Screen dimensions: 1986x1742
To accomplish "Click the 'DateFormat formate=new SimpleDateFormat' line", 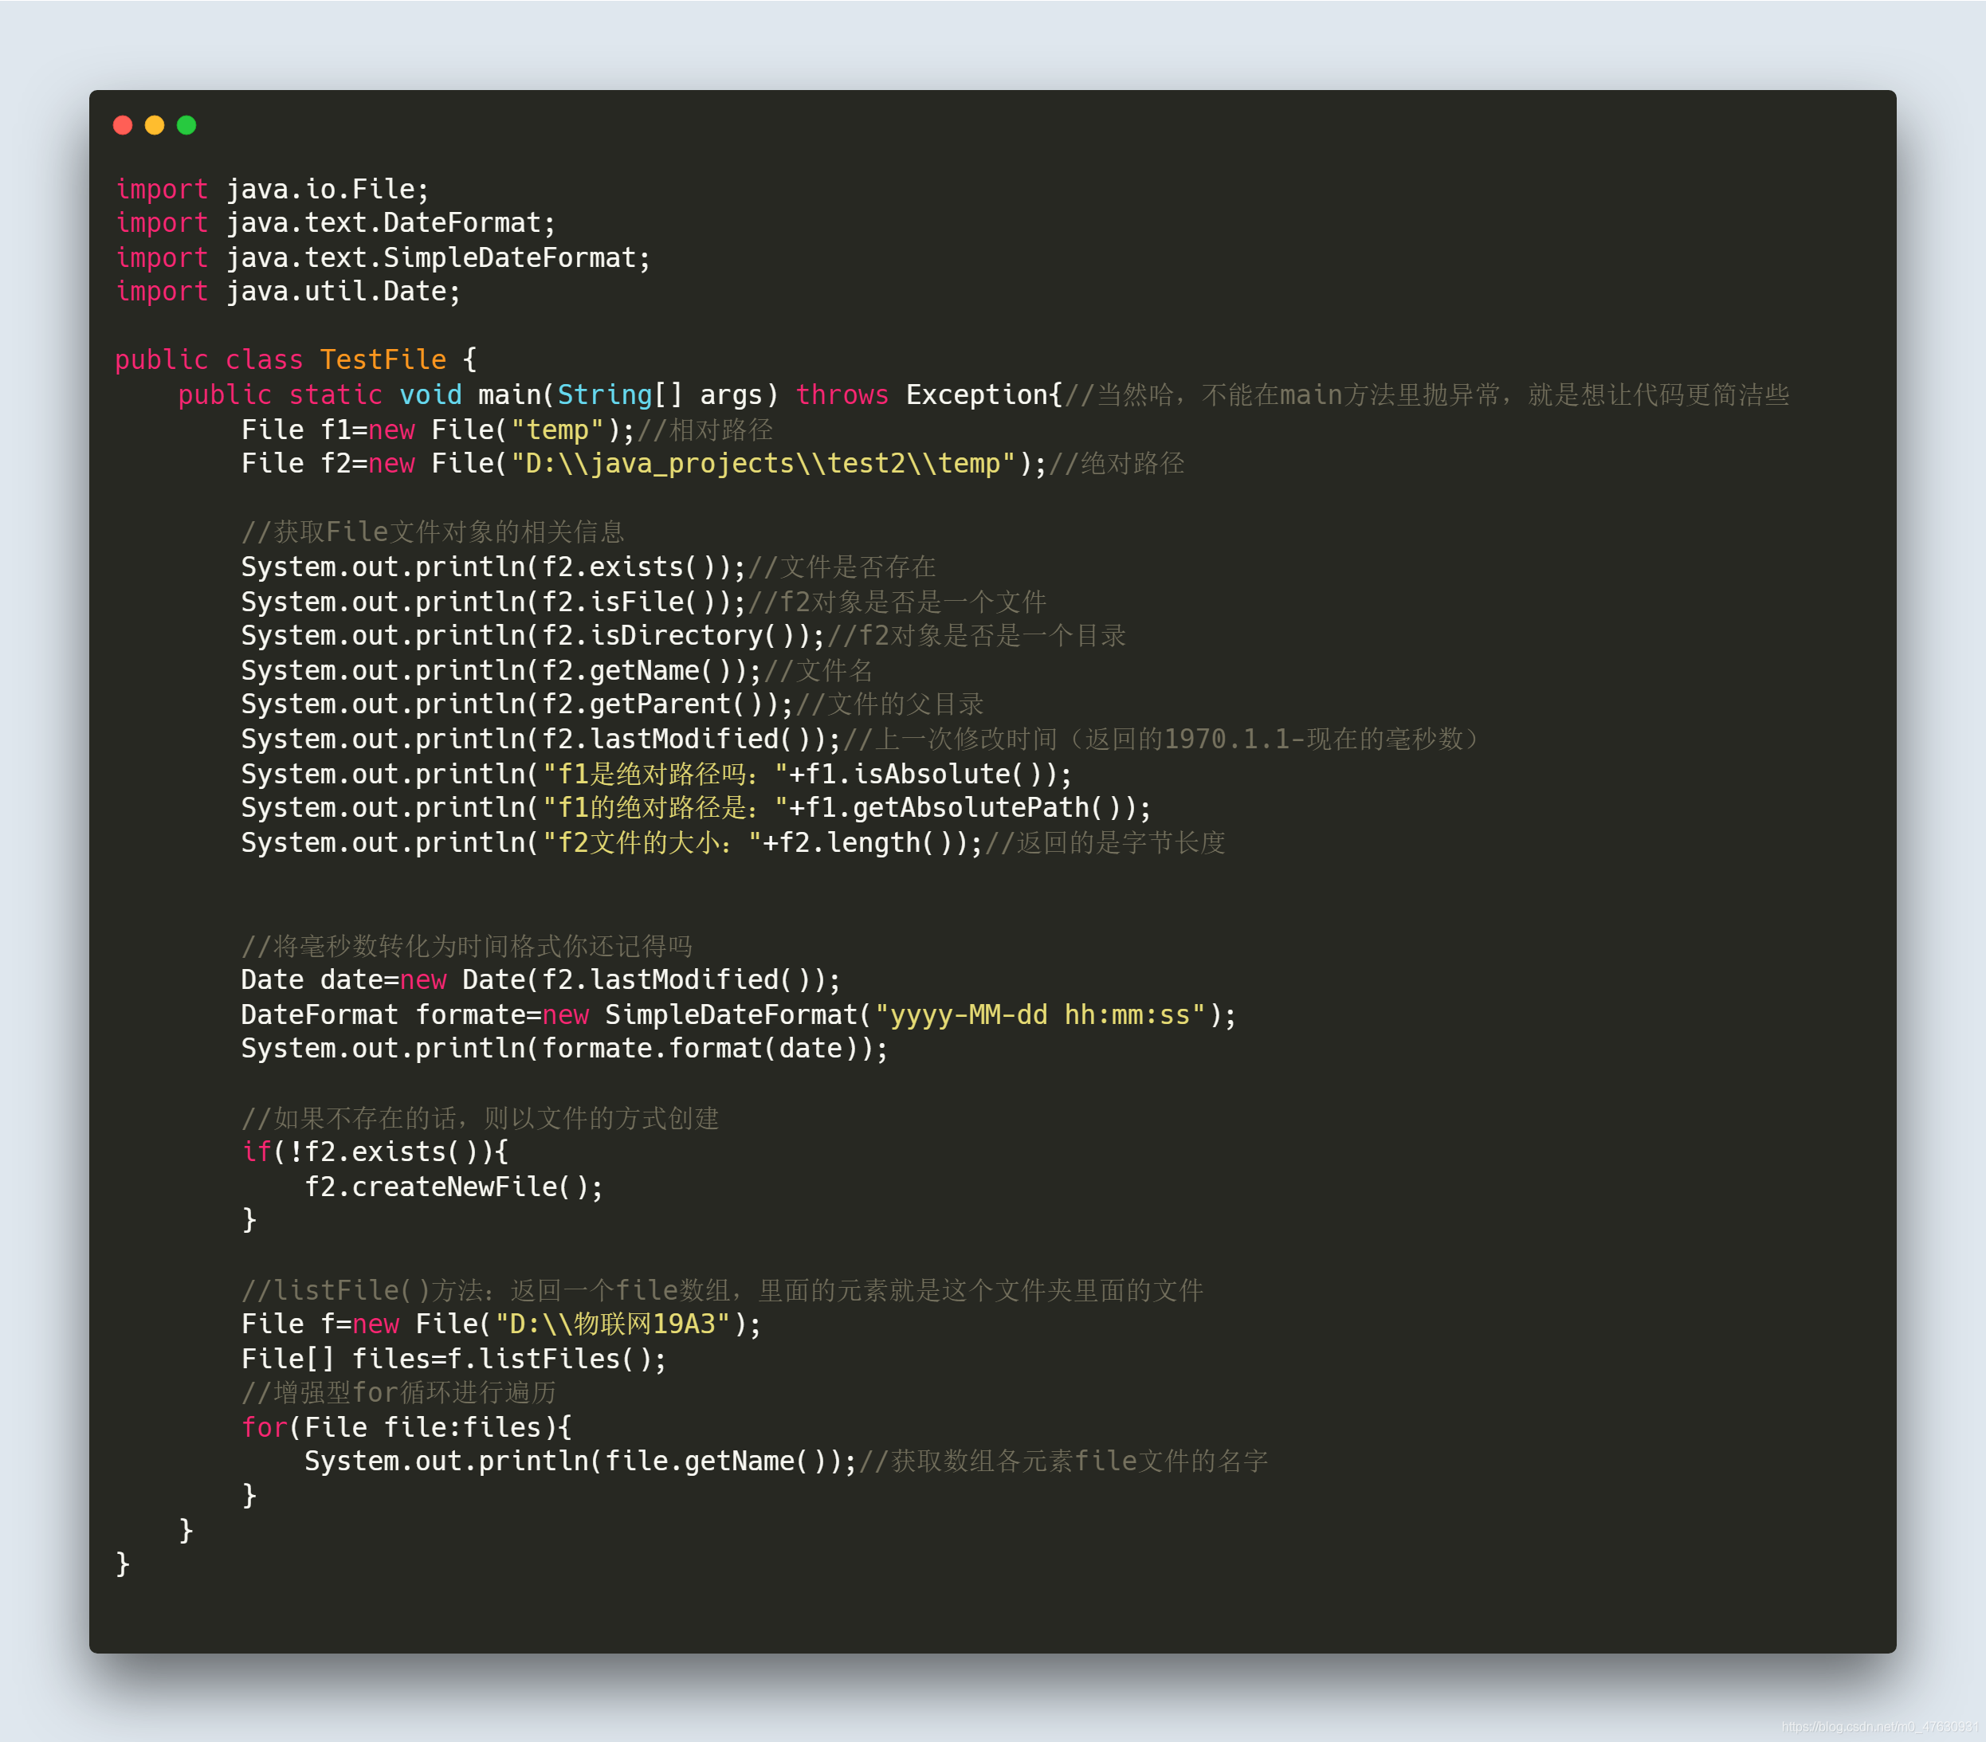I will (x=739, y=1015).
